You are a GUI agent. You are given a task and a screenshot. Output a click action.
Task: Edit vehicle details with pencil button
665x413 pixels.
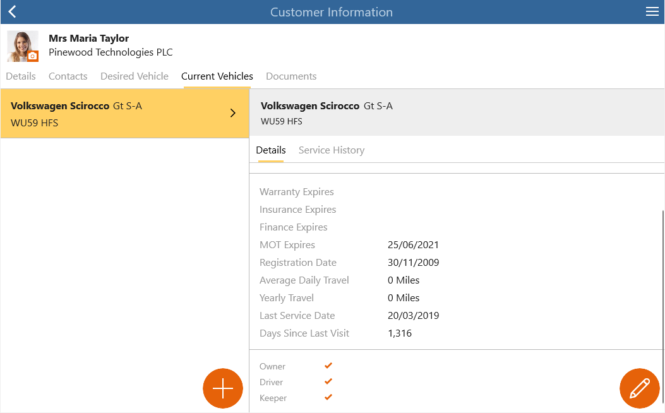click(x=640, y=388)
